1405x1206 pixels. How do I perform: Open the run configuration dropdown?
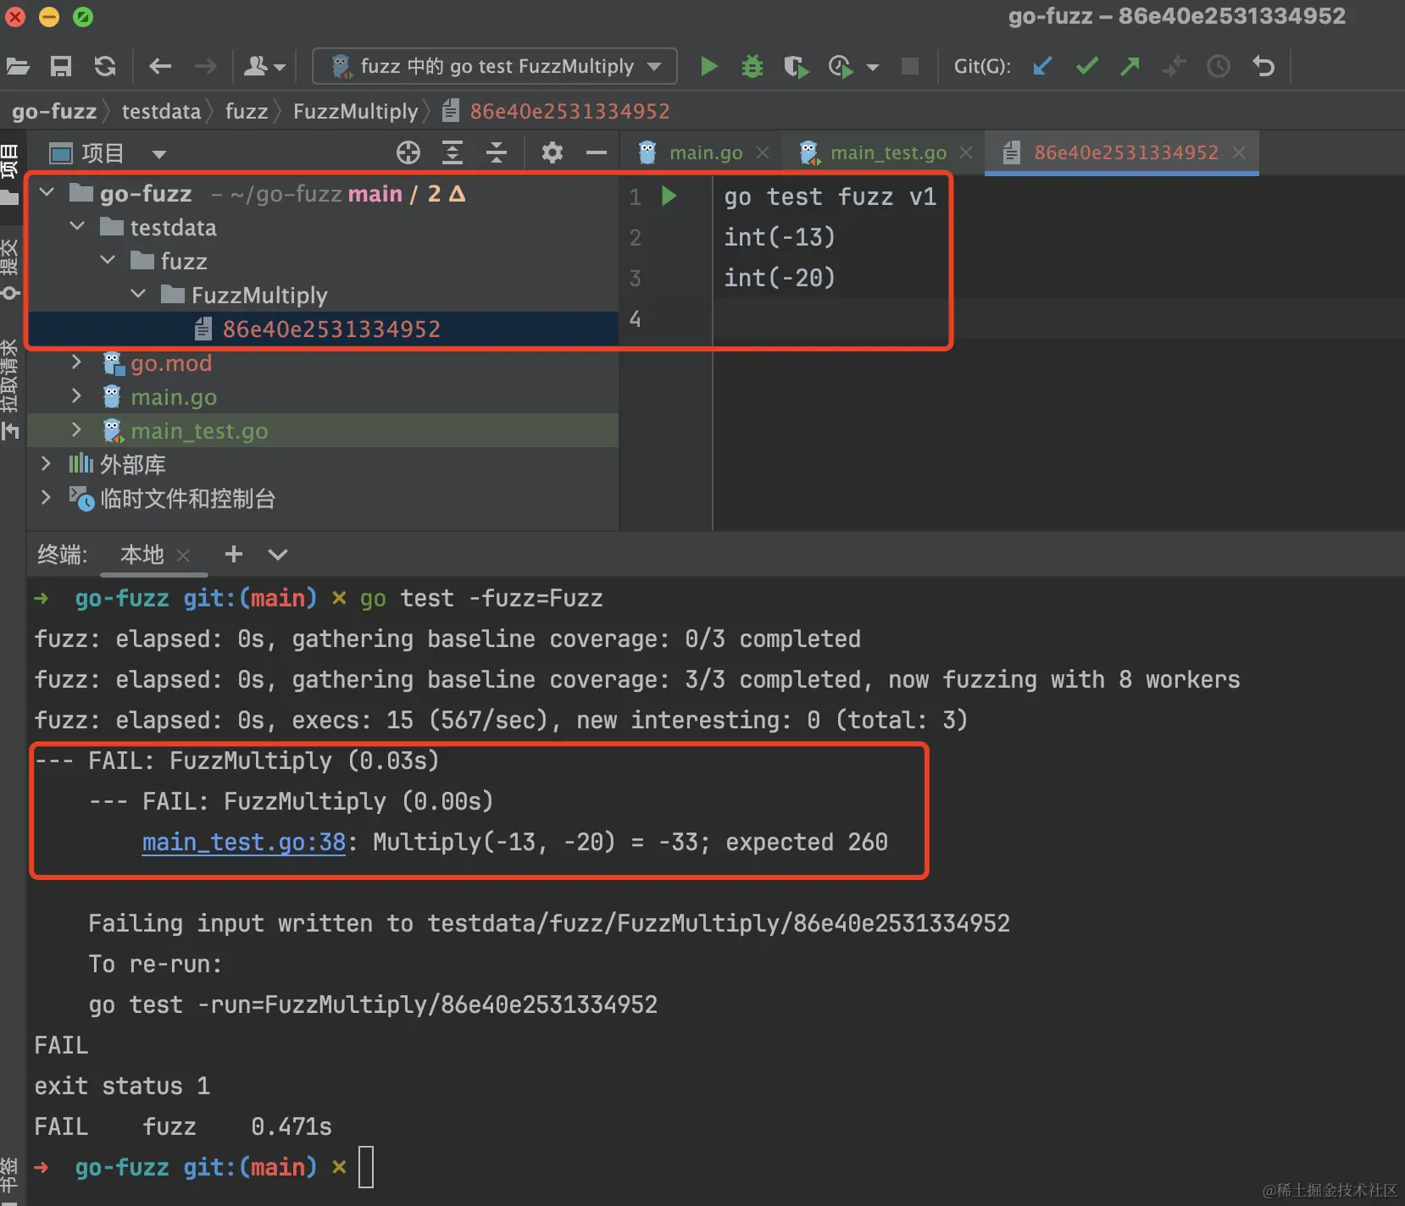coord(495,66)
